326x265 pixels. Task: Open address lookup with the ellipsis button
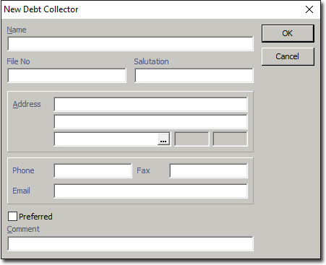163,139
